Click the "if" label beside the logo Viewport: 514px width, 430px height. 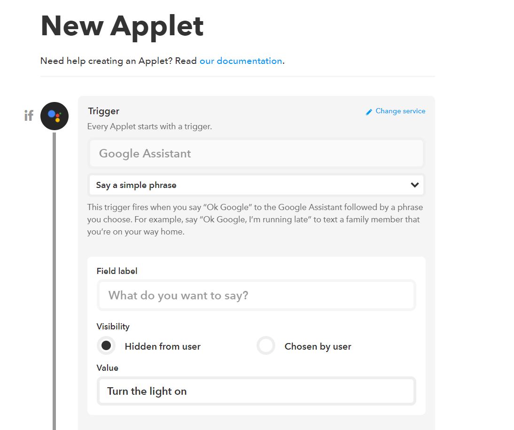pos(29,116)
